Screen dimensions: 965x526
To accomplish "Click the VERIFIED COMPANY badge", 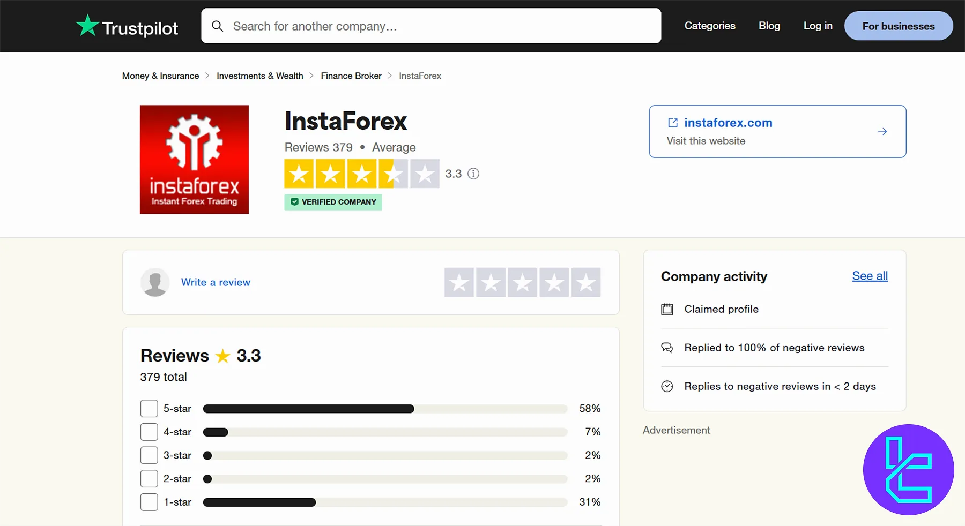I will (x=333, y=202).
